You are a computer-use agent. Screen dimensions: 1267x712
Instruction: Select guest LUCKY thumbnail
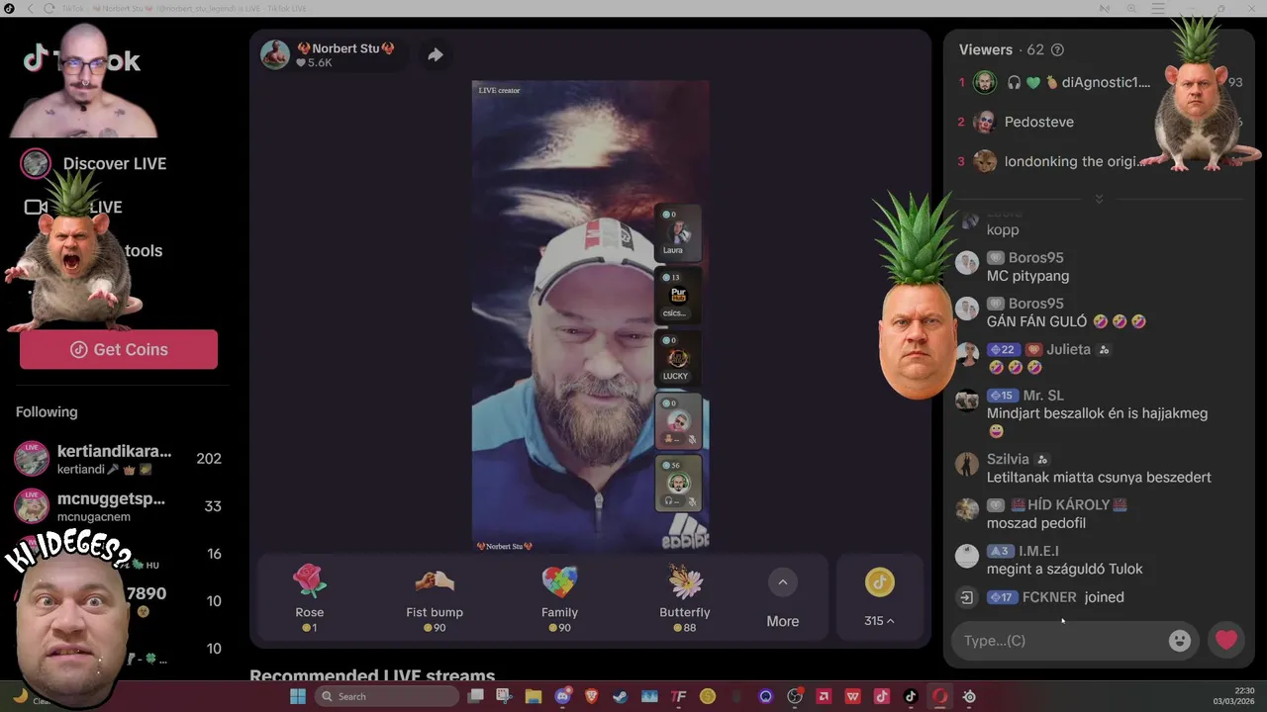(678, 358)
